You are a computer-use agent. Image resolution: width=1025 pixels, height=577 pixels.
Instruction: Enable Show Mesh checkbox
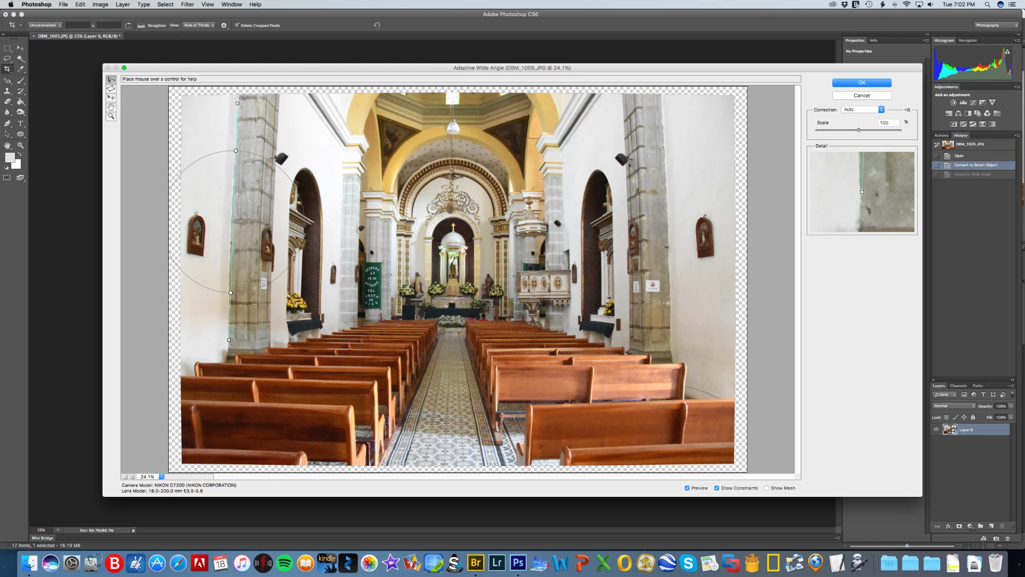[x=767, y=488]
